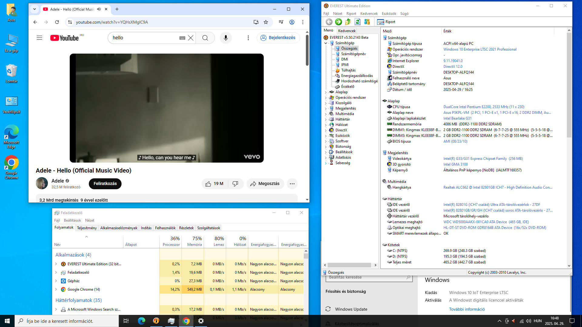Click the EVEREST green forward arrow icon
Viewport: 582px width, 327px height.
click(x=339, y=22)
